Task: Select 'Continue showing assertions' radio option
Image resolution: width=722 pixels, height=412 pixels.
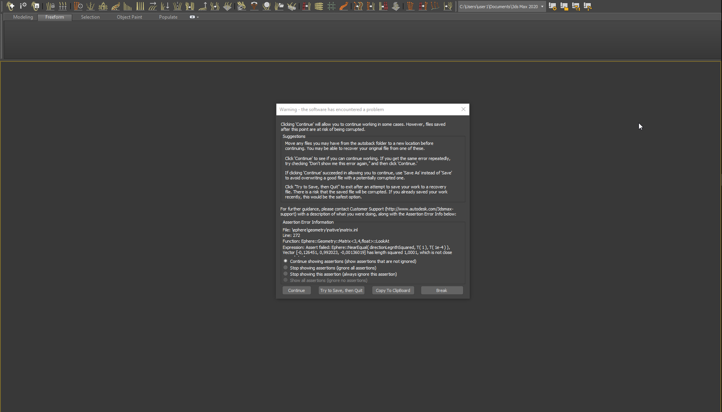Action: (x=286, y=261)
